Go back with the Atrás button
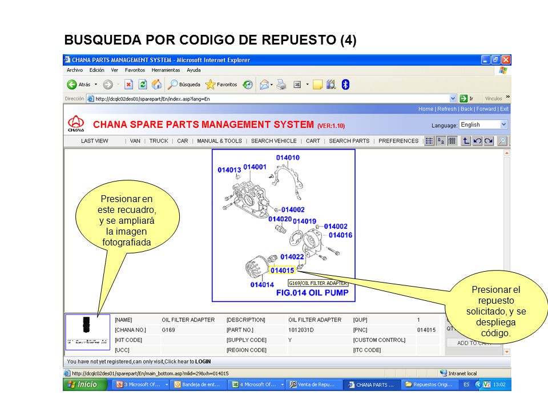The image size is (548, 411). 79,84
